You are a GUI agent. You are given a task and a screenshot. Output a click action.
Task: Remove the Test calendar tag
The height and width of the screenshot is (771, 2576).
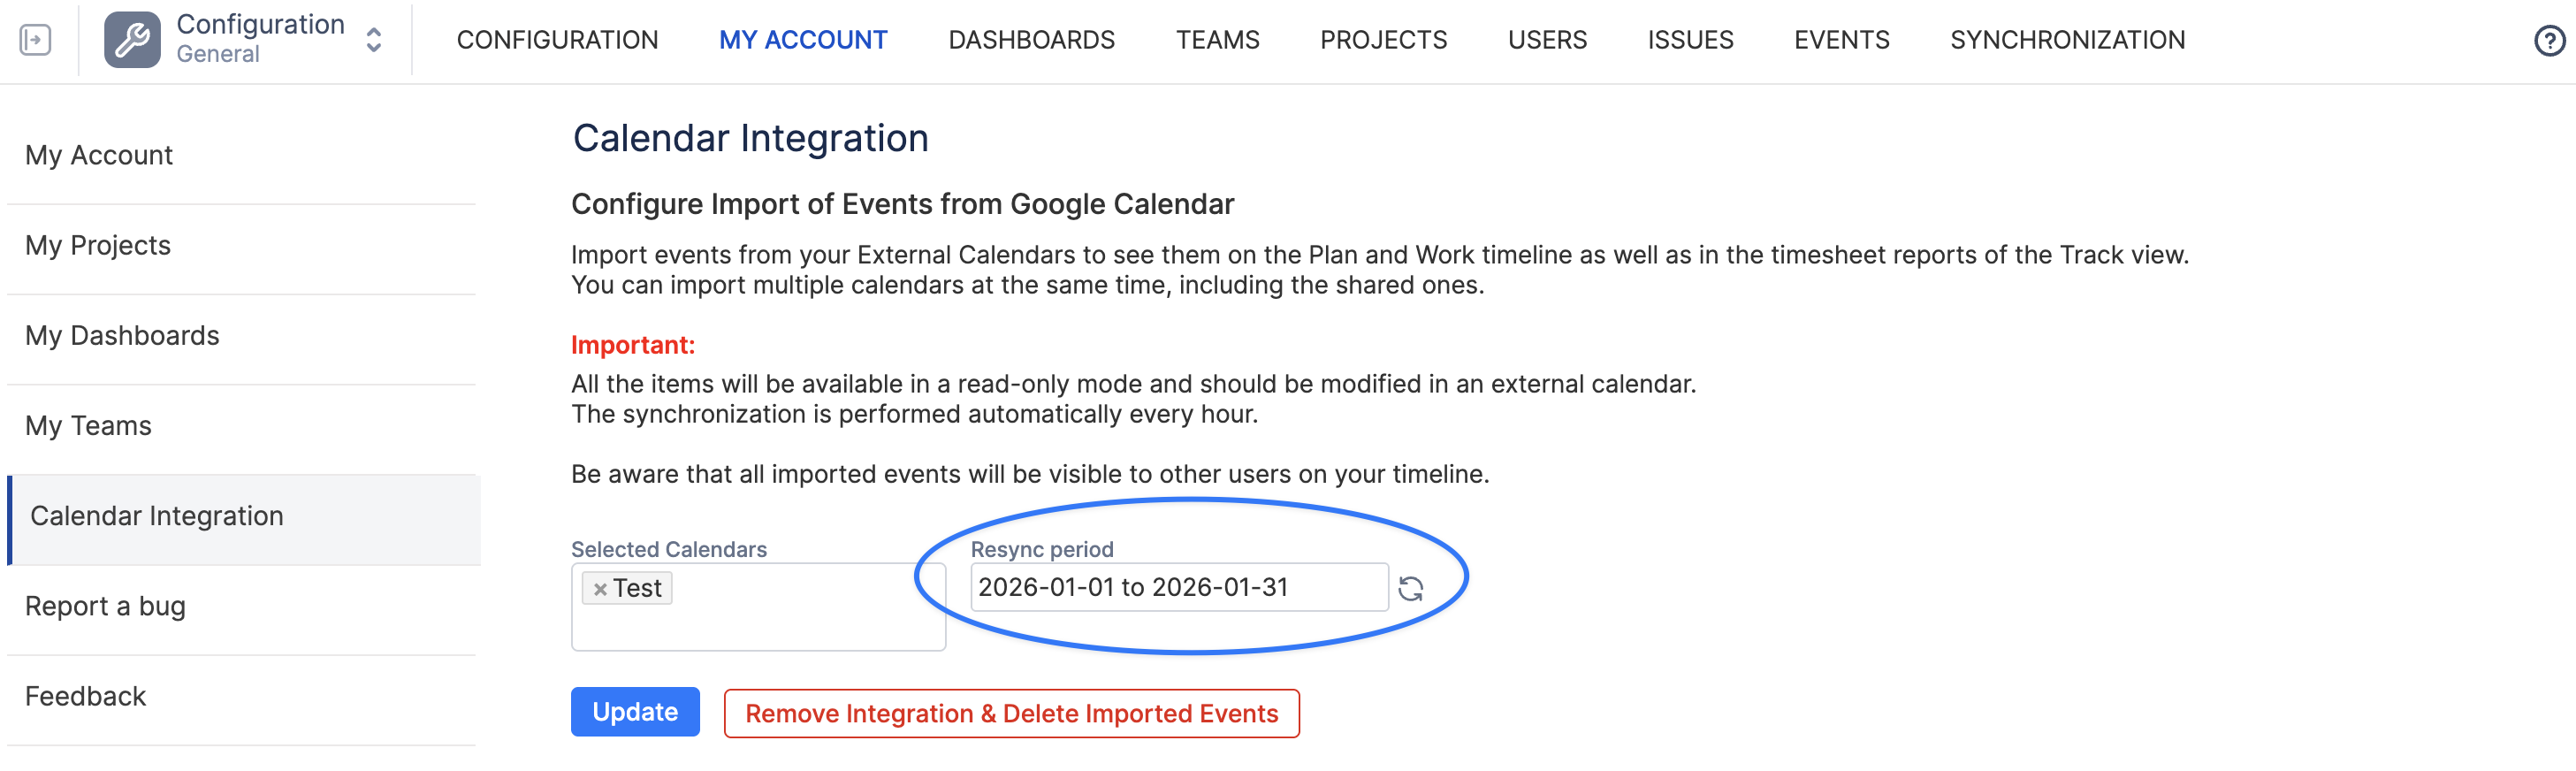tap(600, 589)
